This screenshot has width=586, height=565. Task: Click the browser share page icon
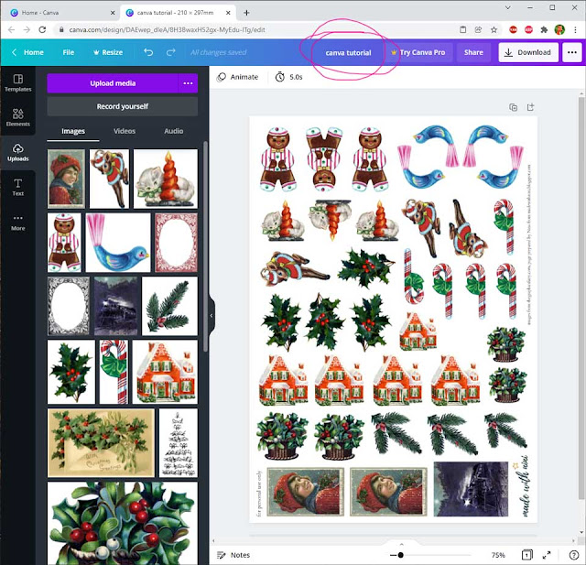point(478,29)
